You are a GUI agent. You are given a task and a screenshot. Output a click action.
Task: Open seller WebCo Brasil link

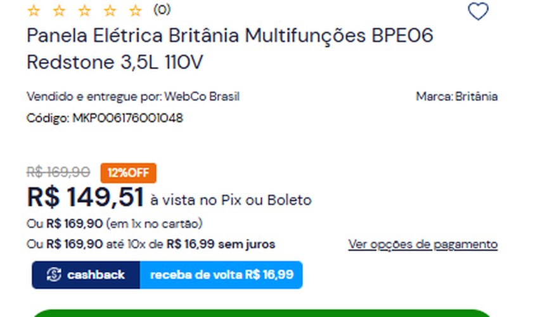point(202,97)
